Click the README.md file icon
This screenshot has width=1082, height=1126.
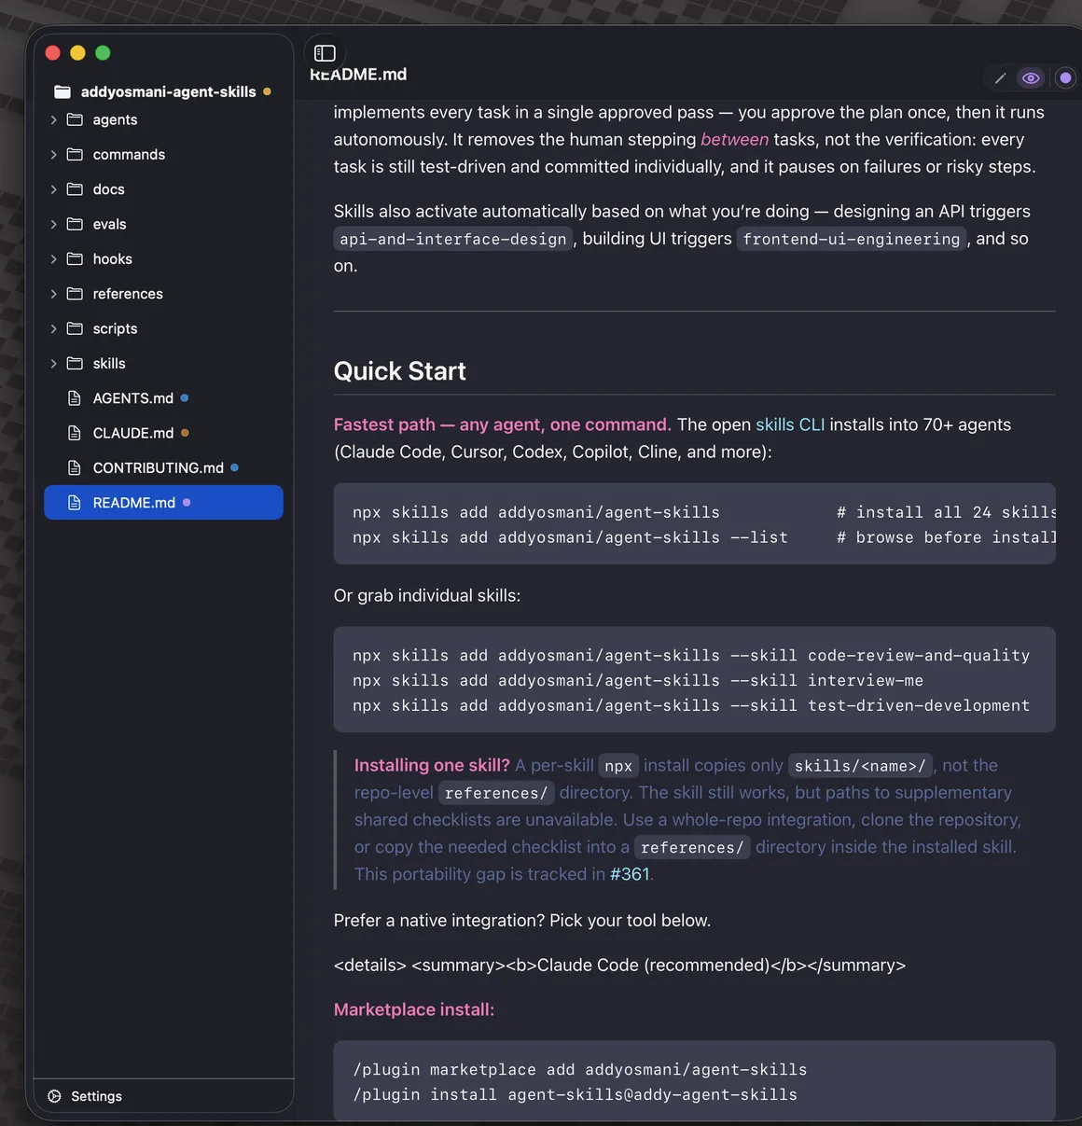pos(75,503)
